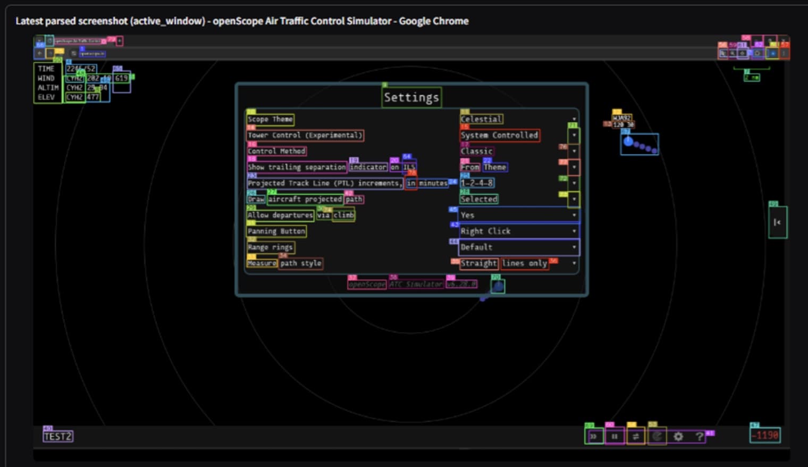Go back with Chrome's back arrow

tap(40, 53)
